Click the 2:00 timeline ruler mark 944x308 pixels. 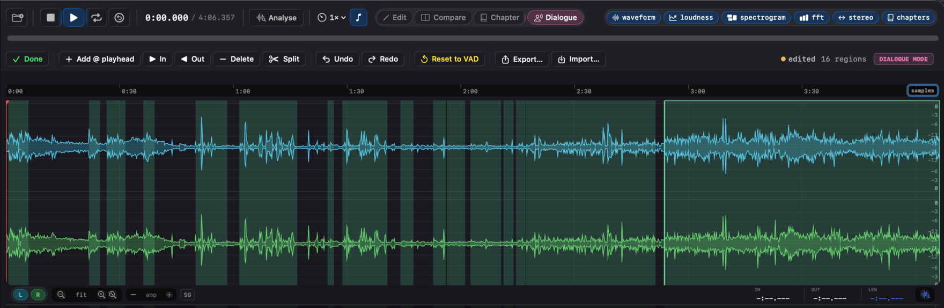470,91
